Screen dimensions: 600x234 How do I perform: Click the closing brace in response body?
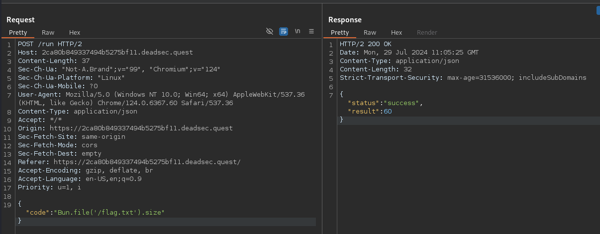tap(342, 119)
